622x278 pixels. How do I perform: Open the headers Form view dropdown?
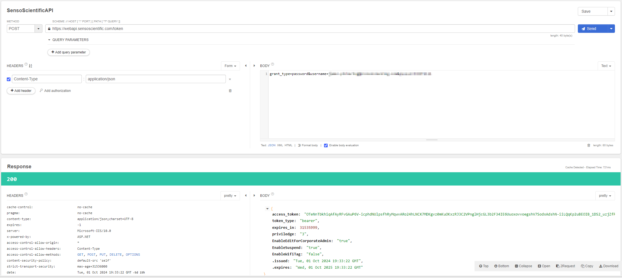click(x=230, y=66)
